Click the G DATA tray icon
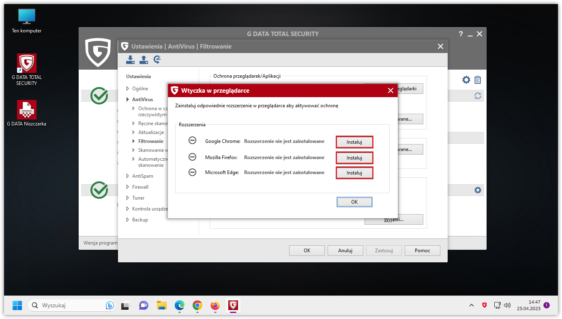 click(485, 305)
